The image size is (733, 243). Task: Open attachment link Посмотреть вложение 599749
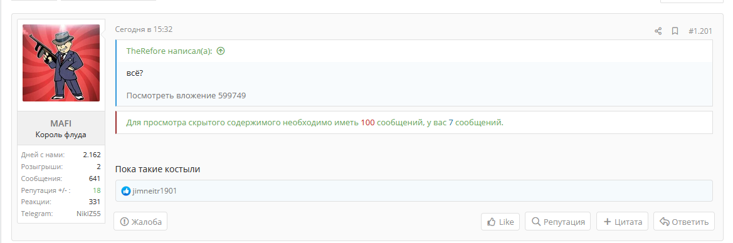(186, 96)
